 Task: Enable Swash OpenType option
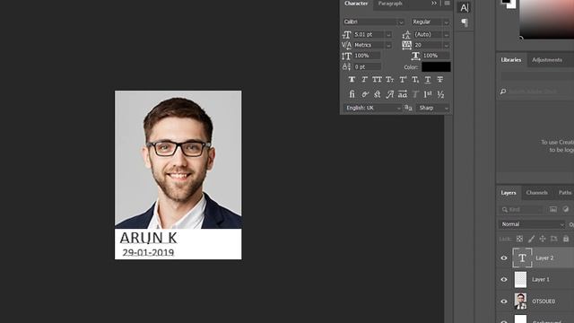(x=390, y=94)
